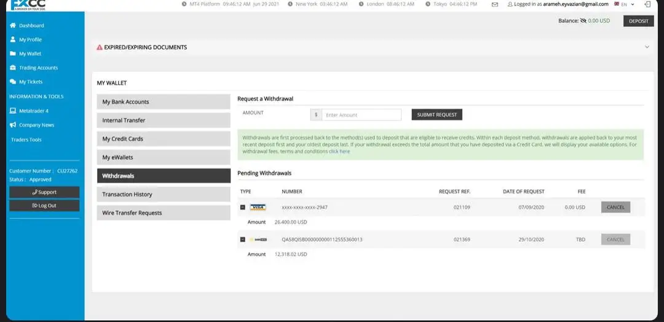This screenshot has height=322, width=664.
Task: Click the red warning triangle icon
Action: pyautogui.click(x=100, y=47)
